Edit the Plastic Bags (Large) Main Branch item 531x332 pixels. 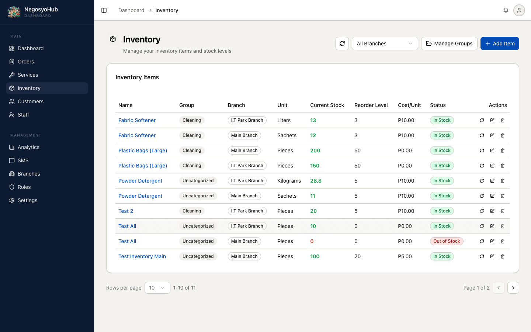coord(492,151)
